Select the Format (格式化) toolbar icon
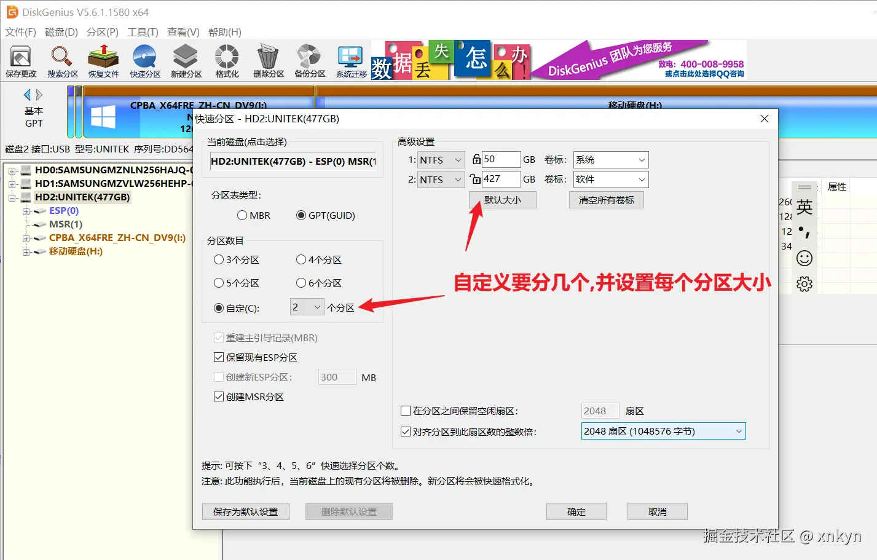Viewport: 877px width, 560px height. tap(227, 61)
